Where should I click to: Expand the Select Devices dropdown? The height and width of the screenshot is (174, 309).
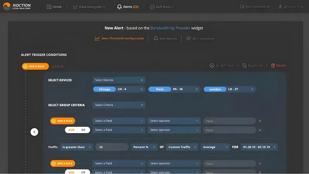[x=119, y=80]
